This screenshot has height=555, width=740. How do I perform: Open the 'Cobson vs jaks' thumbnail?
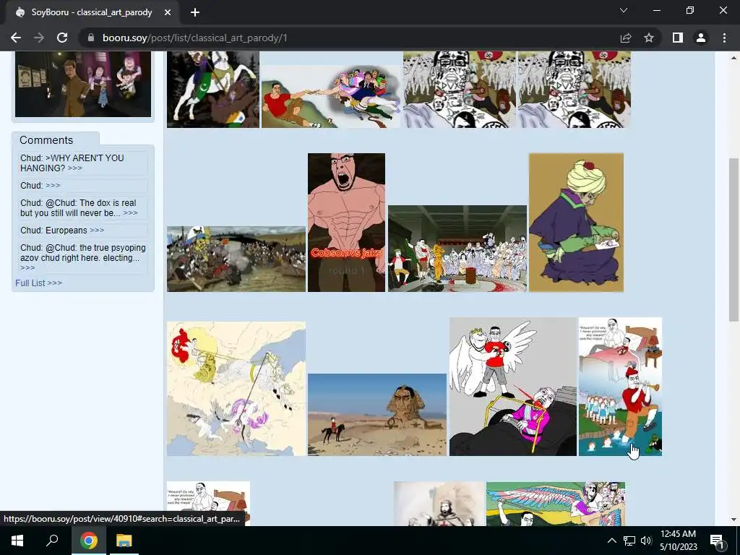click(x=346, y=223)
